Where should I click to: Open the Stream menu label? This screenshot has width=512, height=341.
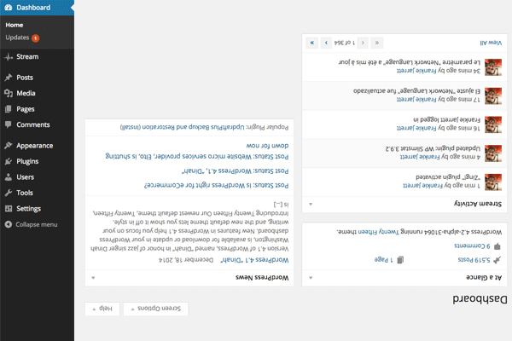(27, 57)
